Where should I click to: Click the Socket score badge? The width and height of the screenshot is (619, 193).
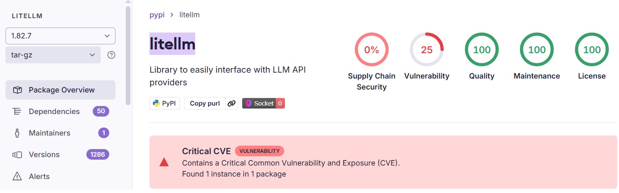click(x=263, y=103)
